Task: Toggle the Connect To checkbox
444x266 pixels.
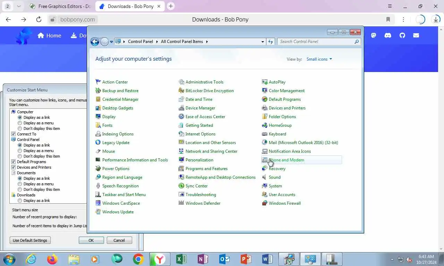Action: point(14,134)
